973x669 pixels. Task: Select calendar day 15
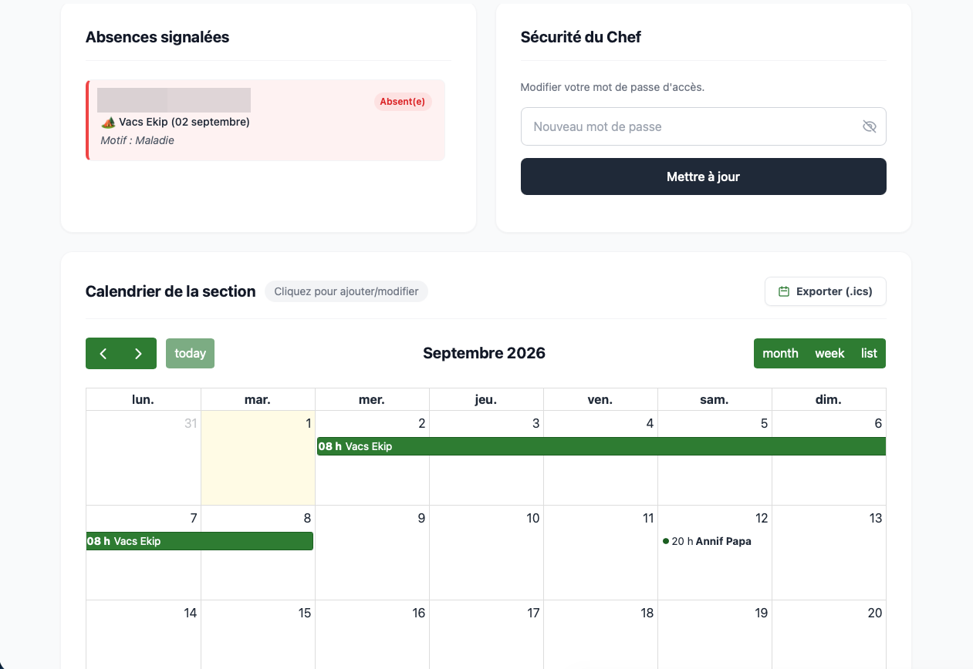click(x=258, y=634)
